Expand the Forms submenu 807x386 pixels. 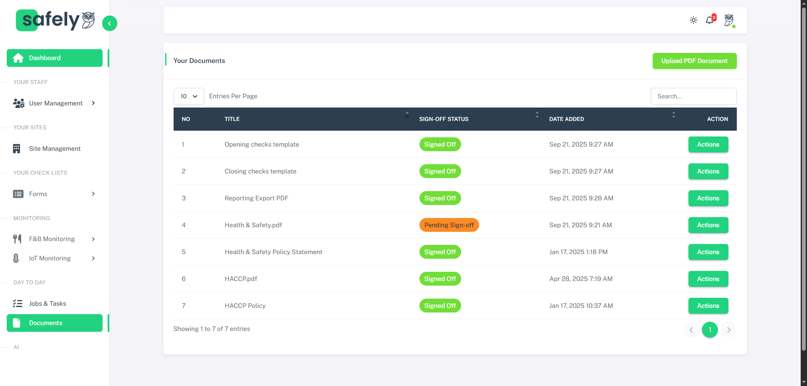tap(93, 194)
